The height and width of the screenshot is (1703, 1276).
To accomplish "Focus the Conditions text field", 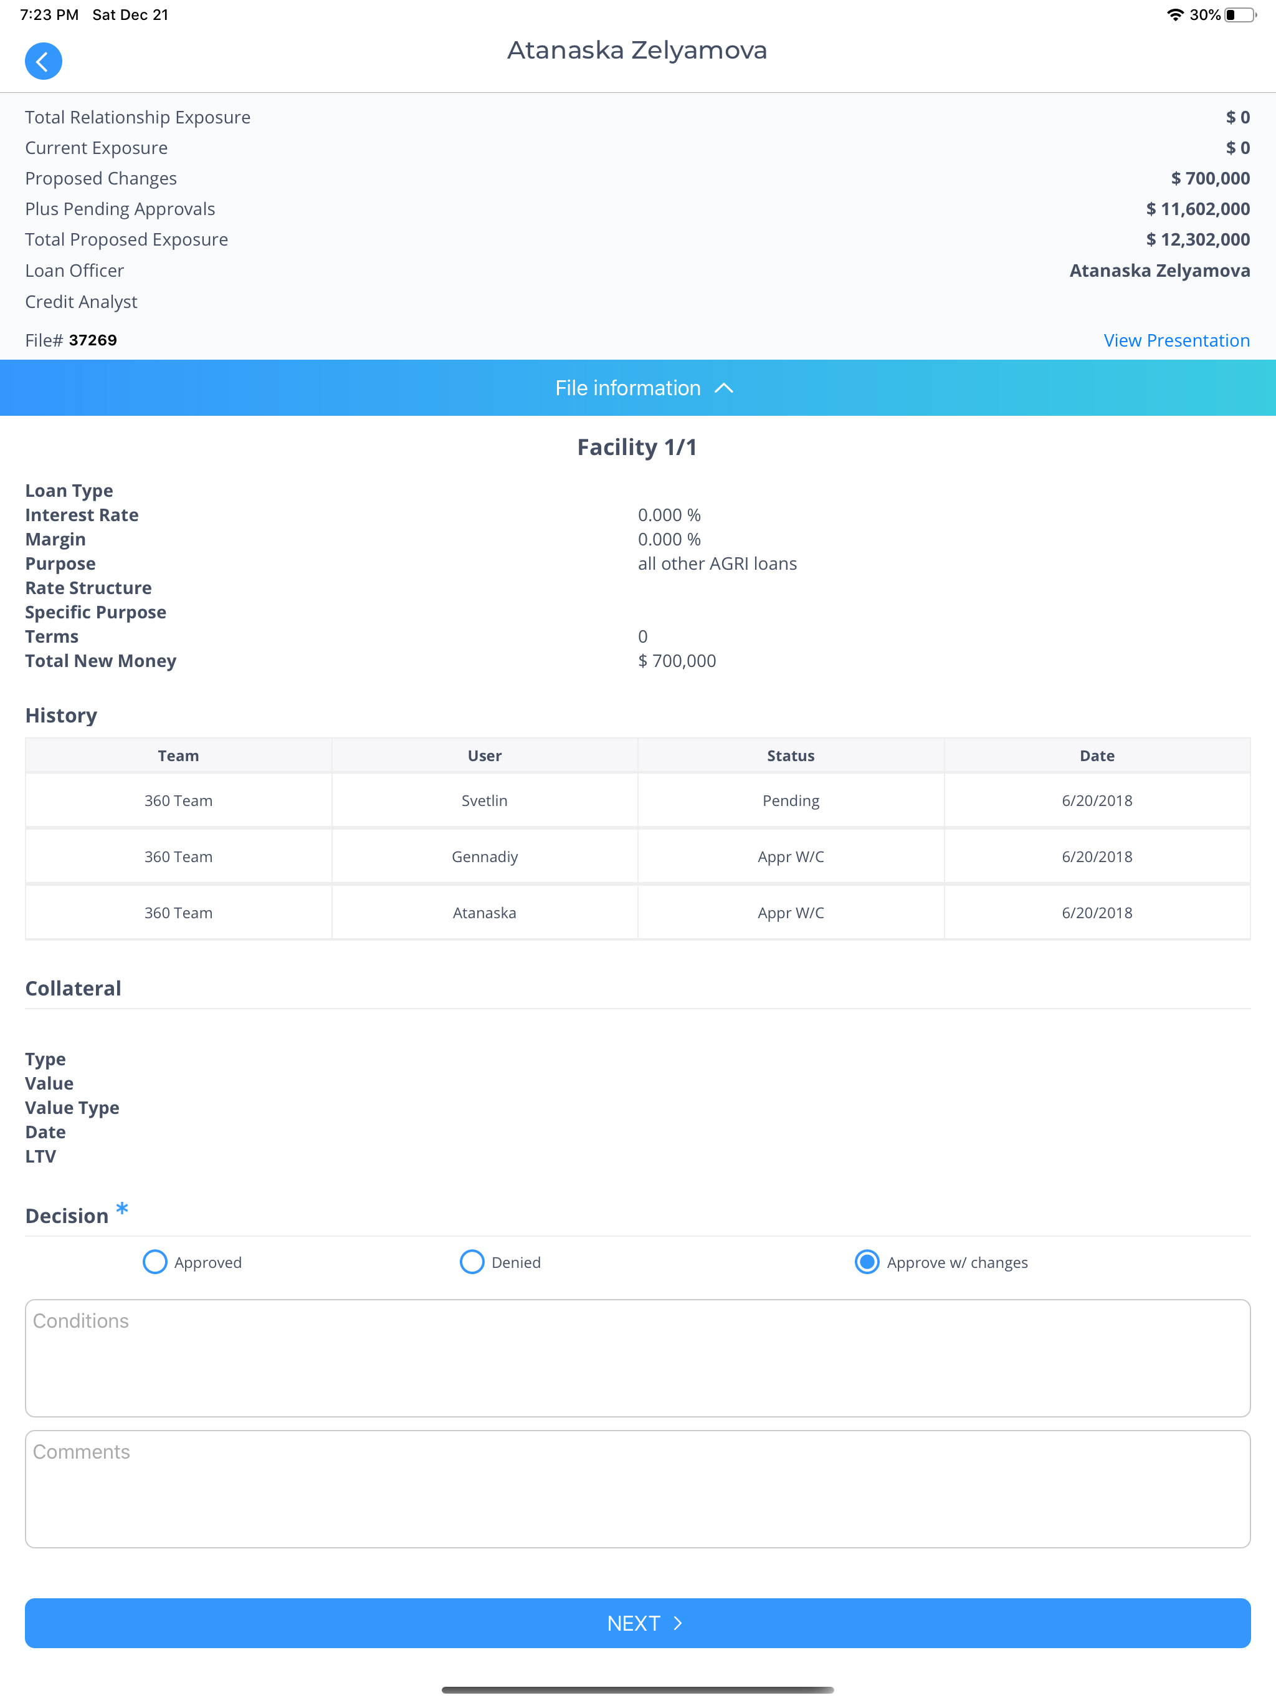I will (x=638, y=1358).
